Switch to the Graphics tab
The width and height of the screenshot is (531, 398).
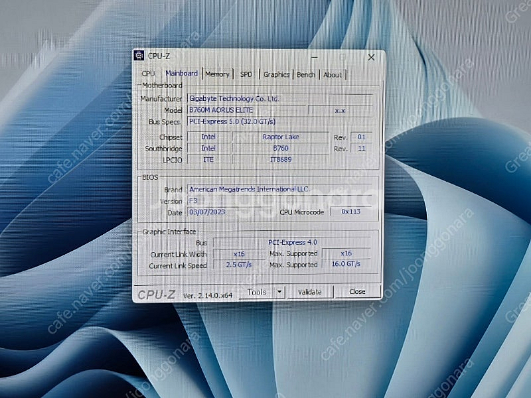pos(276,74)
